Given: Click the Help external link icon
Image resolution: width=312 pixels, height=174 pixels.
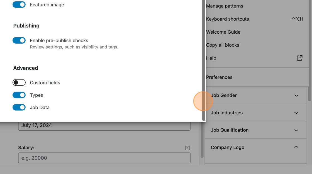Looking at the screenshot, I should pyautogui.click(x=299, y=58).
